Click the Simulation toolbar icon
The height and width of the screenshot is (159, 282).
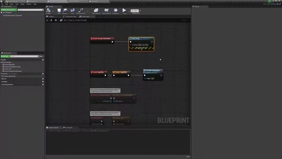(115, 11)
